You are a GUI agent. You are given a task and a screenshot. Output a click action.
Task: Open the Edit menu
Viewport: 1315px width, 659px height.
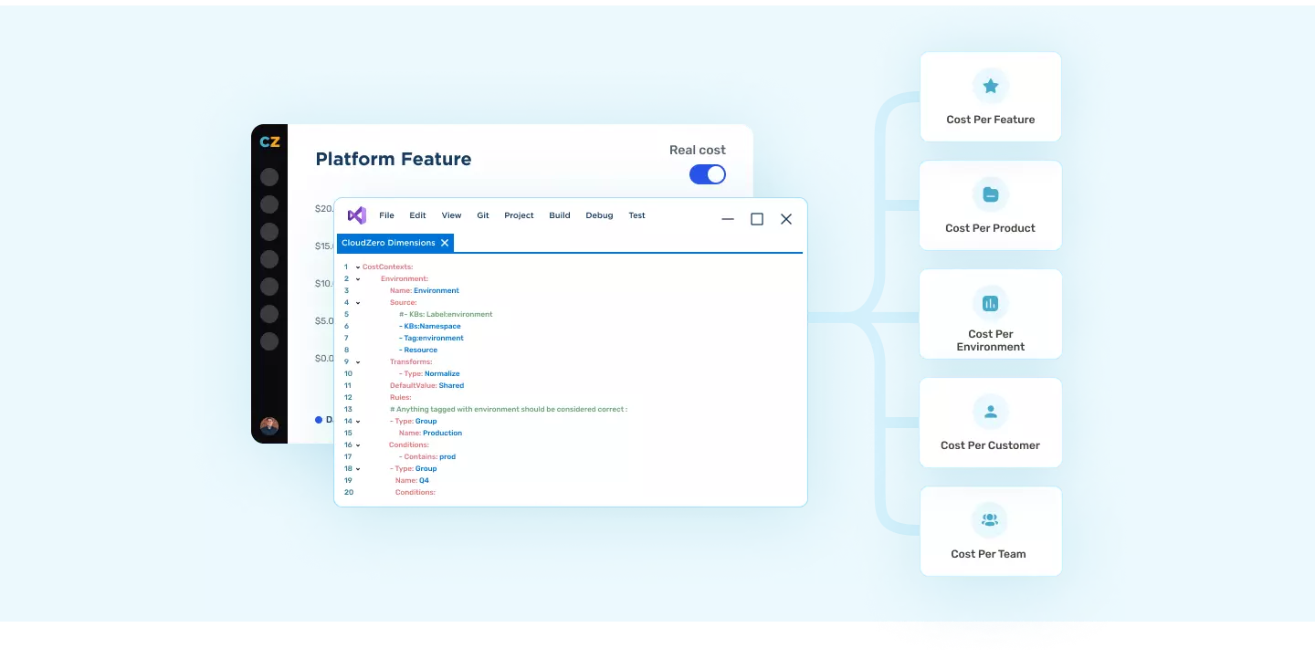pyautogui.click(x=417, y=215)
